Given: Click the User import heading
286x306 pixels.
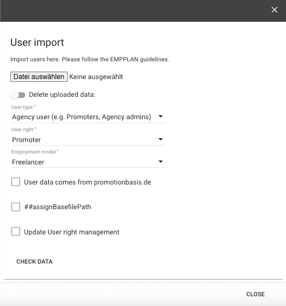Looking at the screenshot, I should (37, 42).
